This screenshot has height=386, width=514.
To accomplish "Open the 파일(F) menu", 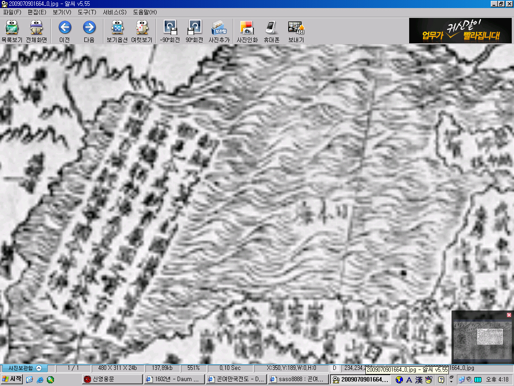I will 12,12.
